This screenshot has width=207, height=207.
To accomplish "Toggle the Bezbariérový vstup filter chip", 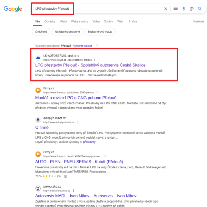I will [x=100, y=32].
